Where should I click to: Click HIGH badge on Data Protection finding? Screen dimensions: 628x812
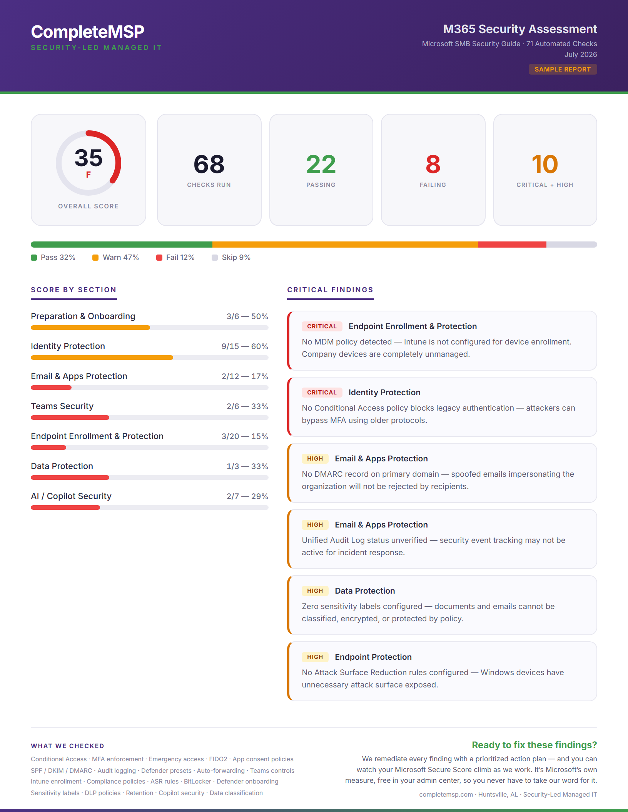point(315,591)
